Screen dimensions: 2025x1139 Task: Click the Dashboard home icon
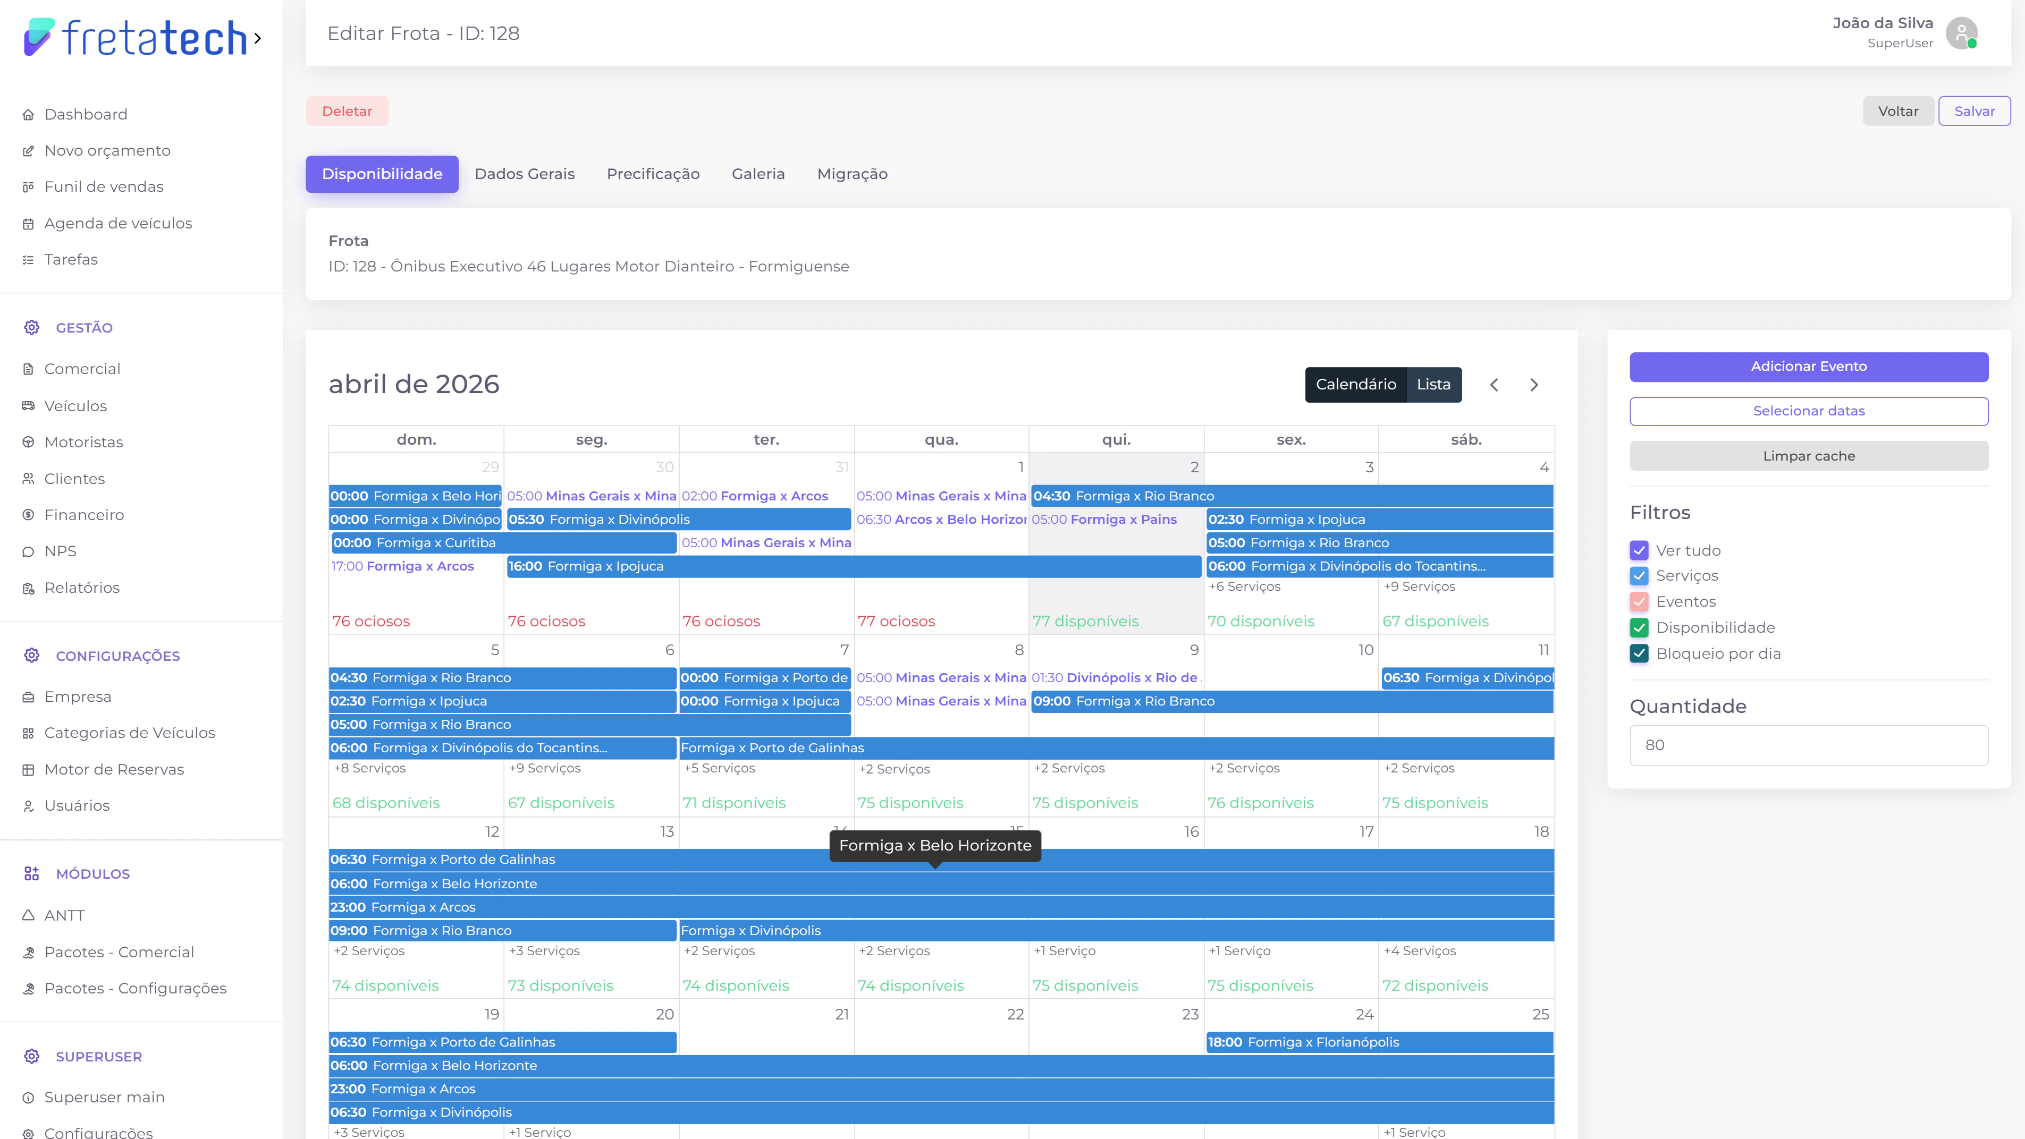click(x=28, y=115)
